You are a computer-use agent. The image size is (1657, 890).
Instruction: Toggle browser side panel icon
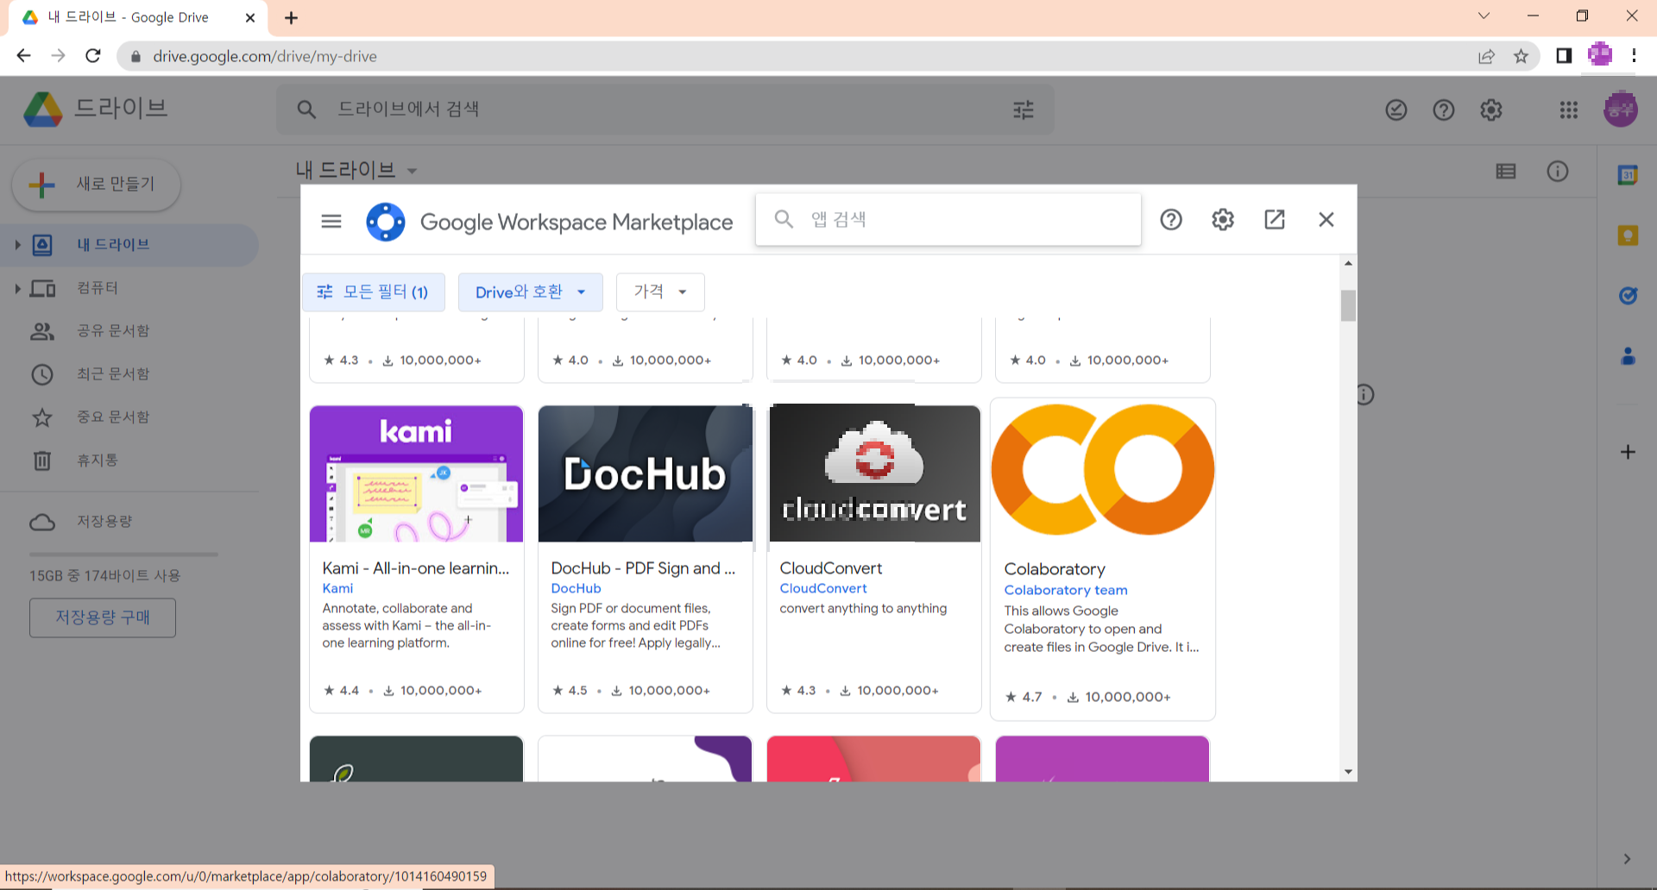(1564, 56)
